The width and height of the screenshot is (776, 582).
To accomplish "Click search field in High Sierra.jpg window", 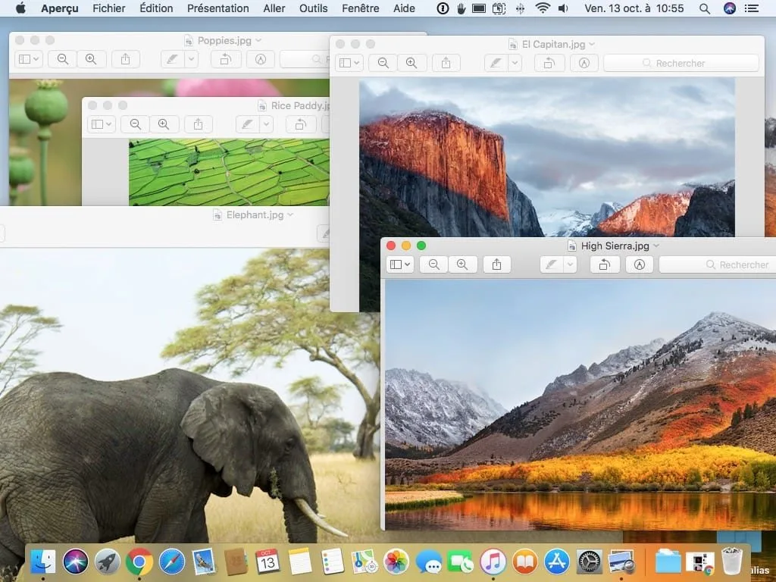I will coord(718,264).
